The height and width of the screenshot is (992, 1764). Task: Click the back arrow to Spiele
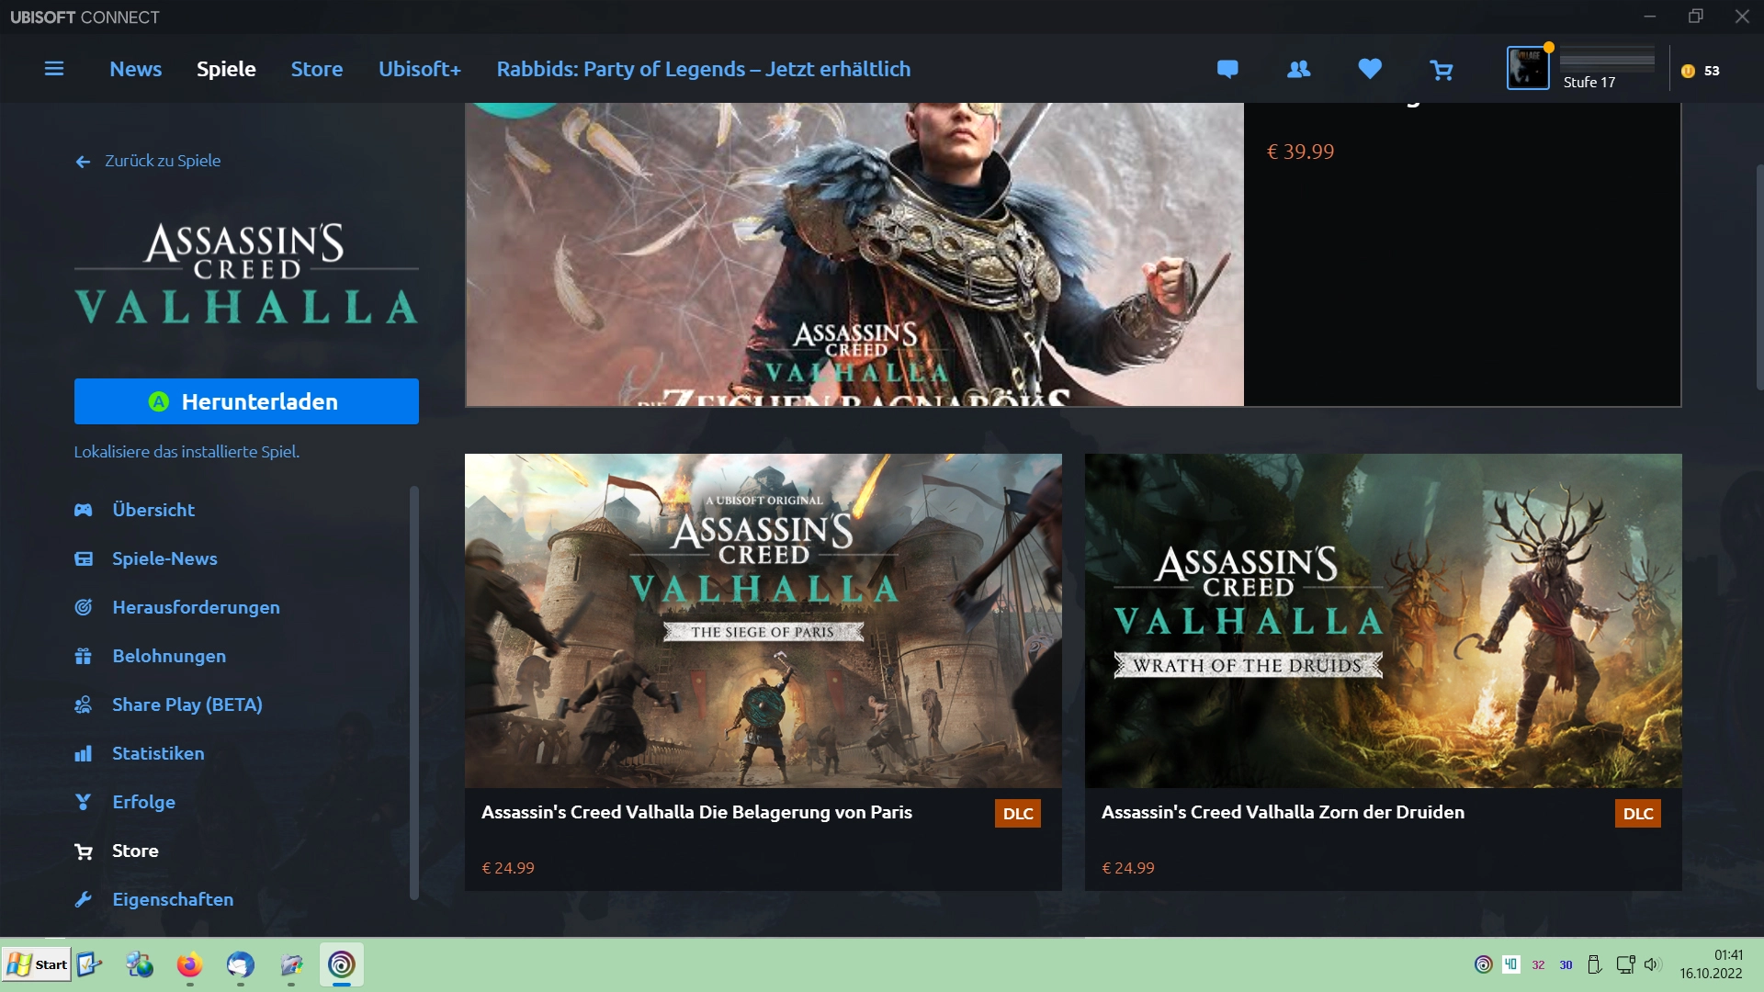[x=83, y=162]
